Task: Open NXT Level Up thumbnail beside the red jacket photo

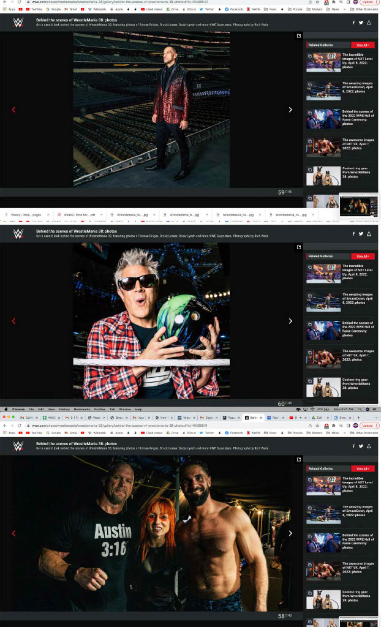Action: tap(324, 62)
